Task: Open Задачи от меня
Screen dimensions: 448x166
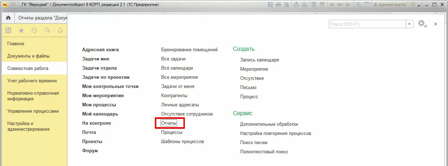Action: [178, 87]
